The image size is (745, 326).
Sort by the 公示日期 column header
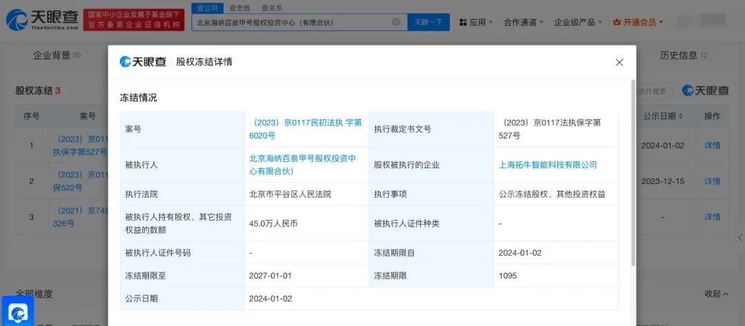(663, 116)
